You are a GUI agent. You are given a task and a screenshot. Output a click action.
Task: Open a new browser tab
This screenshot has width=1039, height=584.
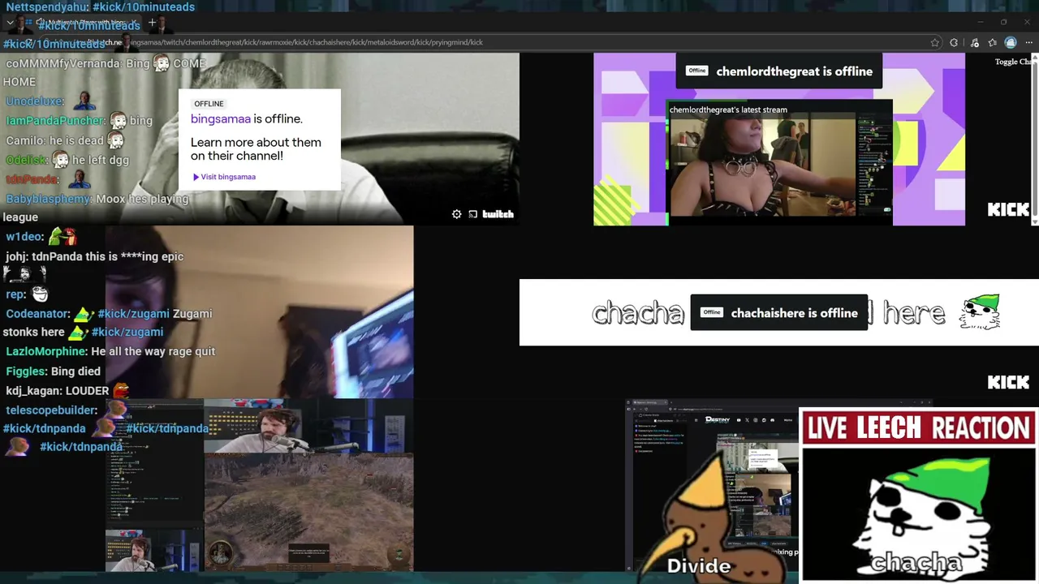pyautogui.click(x=152, y=22)
